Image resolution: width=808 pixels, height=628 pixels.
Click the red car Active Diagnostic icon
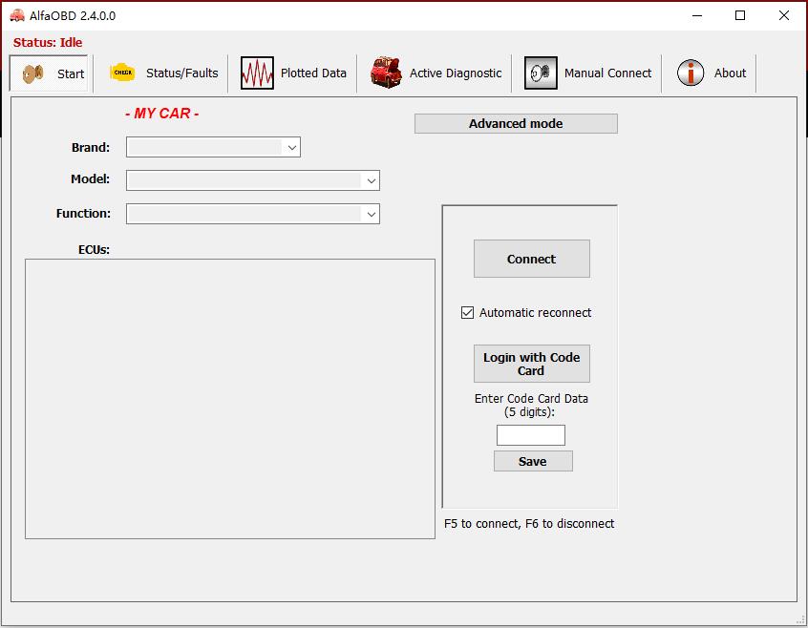pos(386,73)
